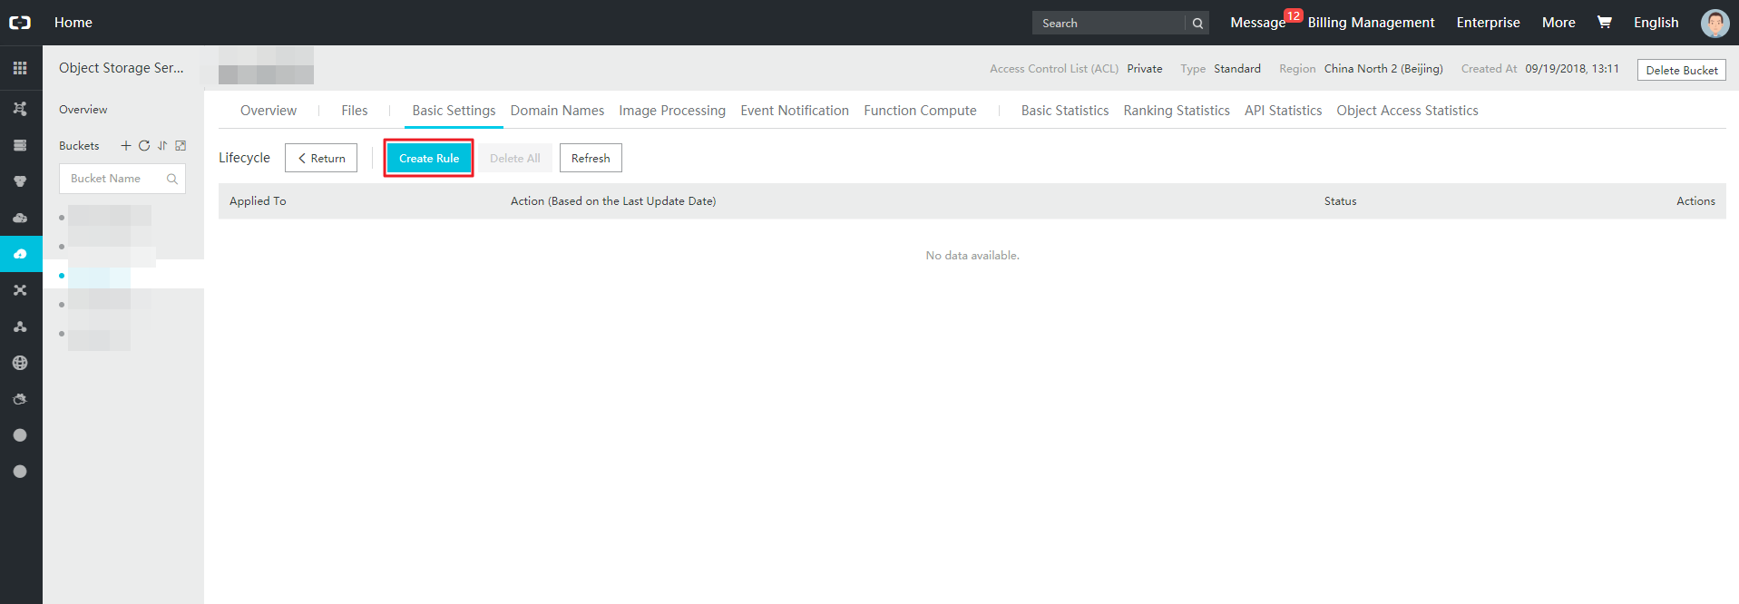Click the Create Rule button

429,158
